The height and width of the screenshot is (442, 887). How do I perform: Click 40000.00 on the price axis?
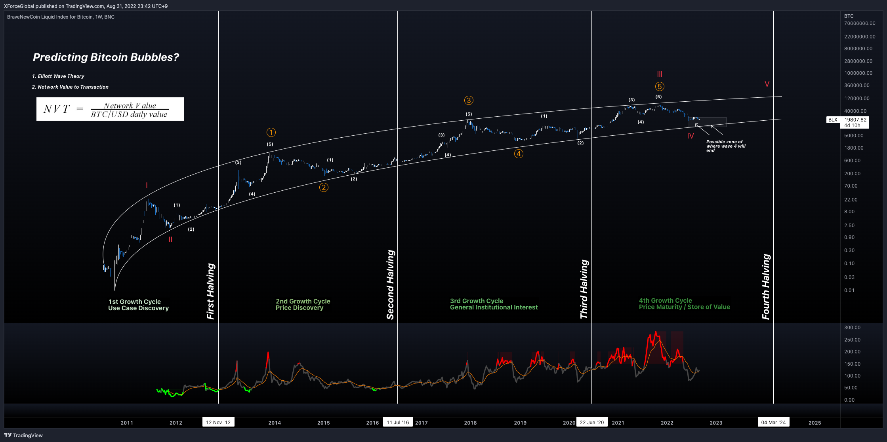[x=855, y=111]
